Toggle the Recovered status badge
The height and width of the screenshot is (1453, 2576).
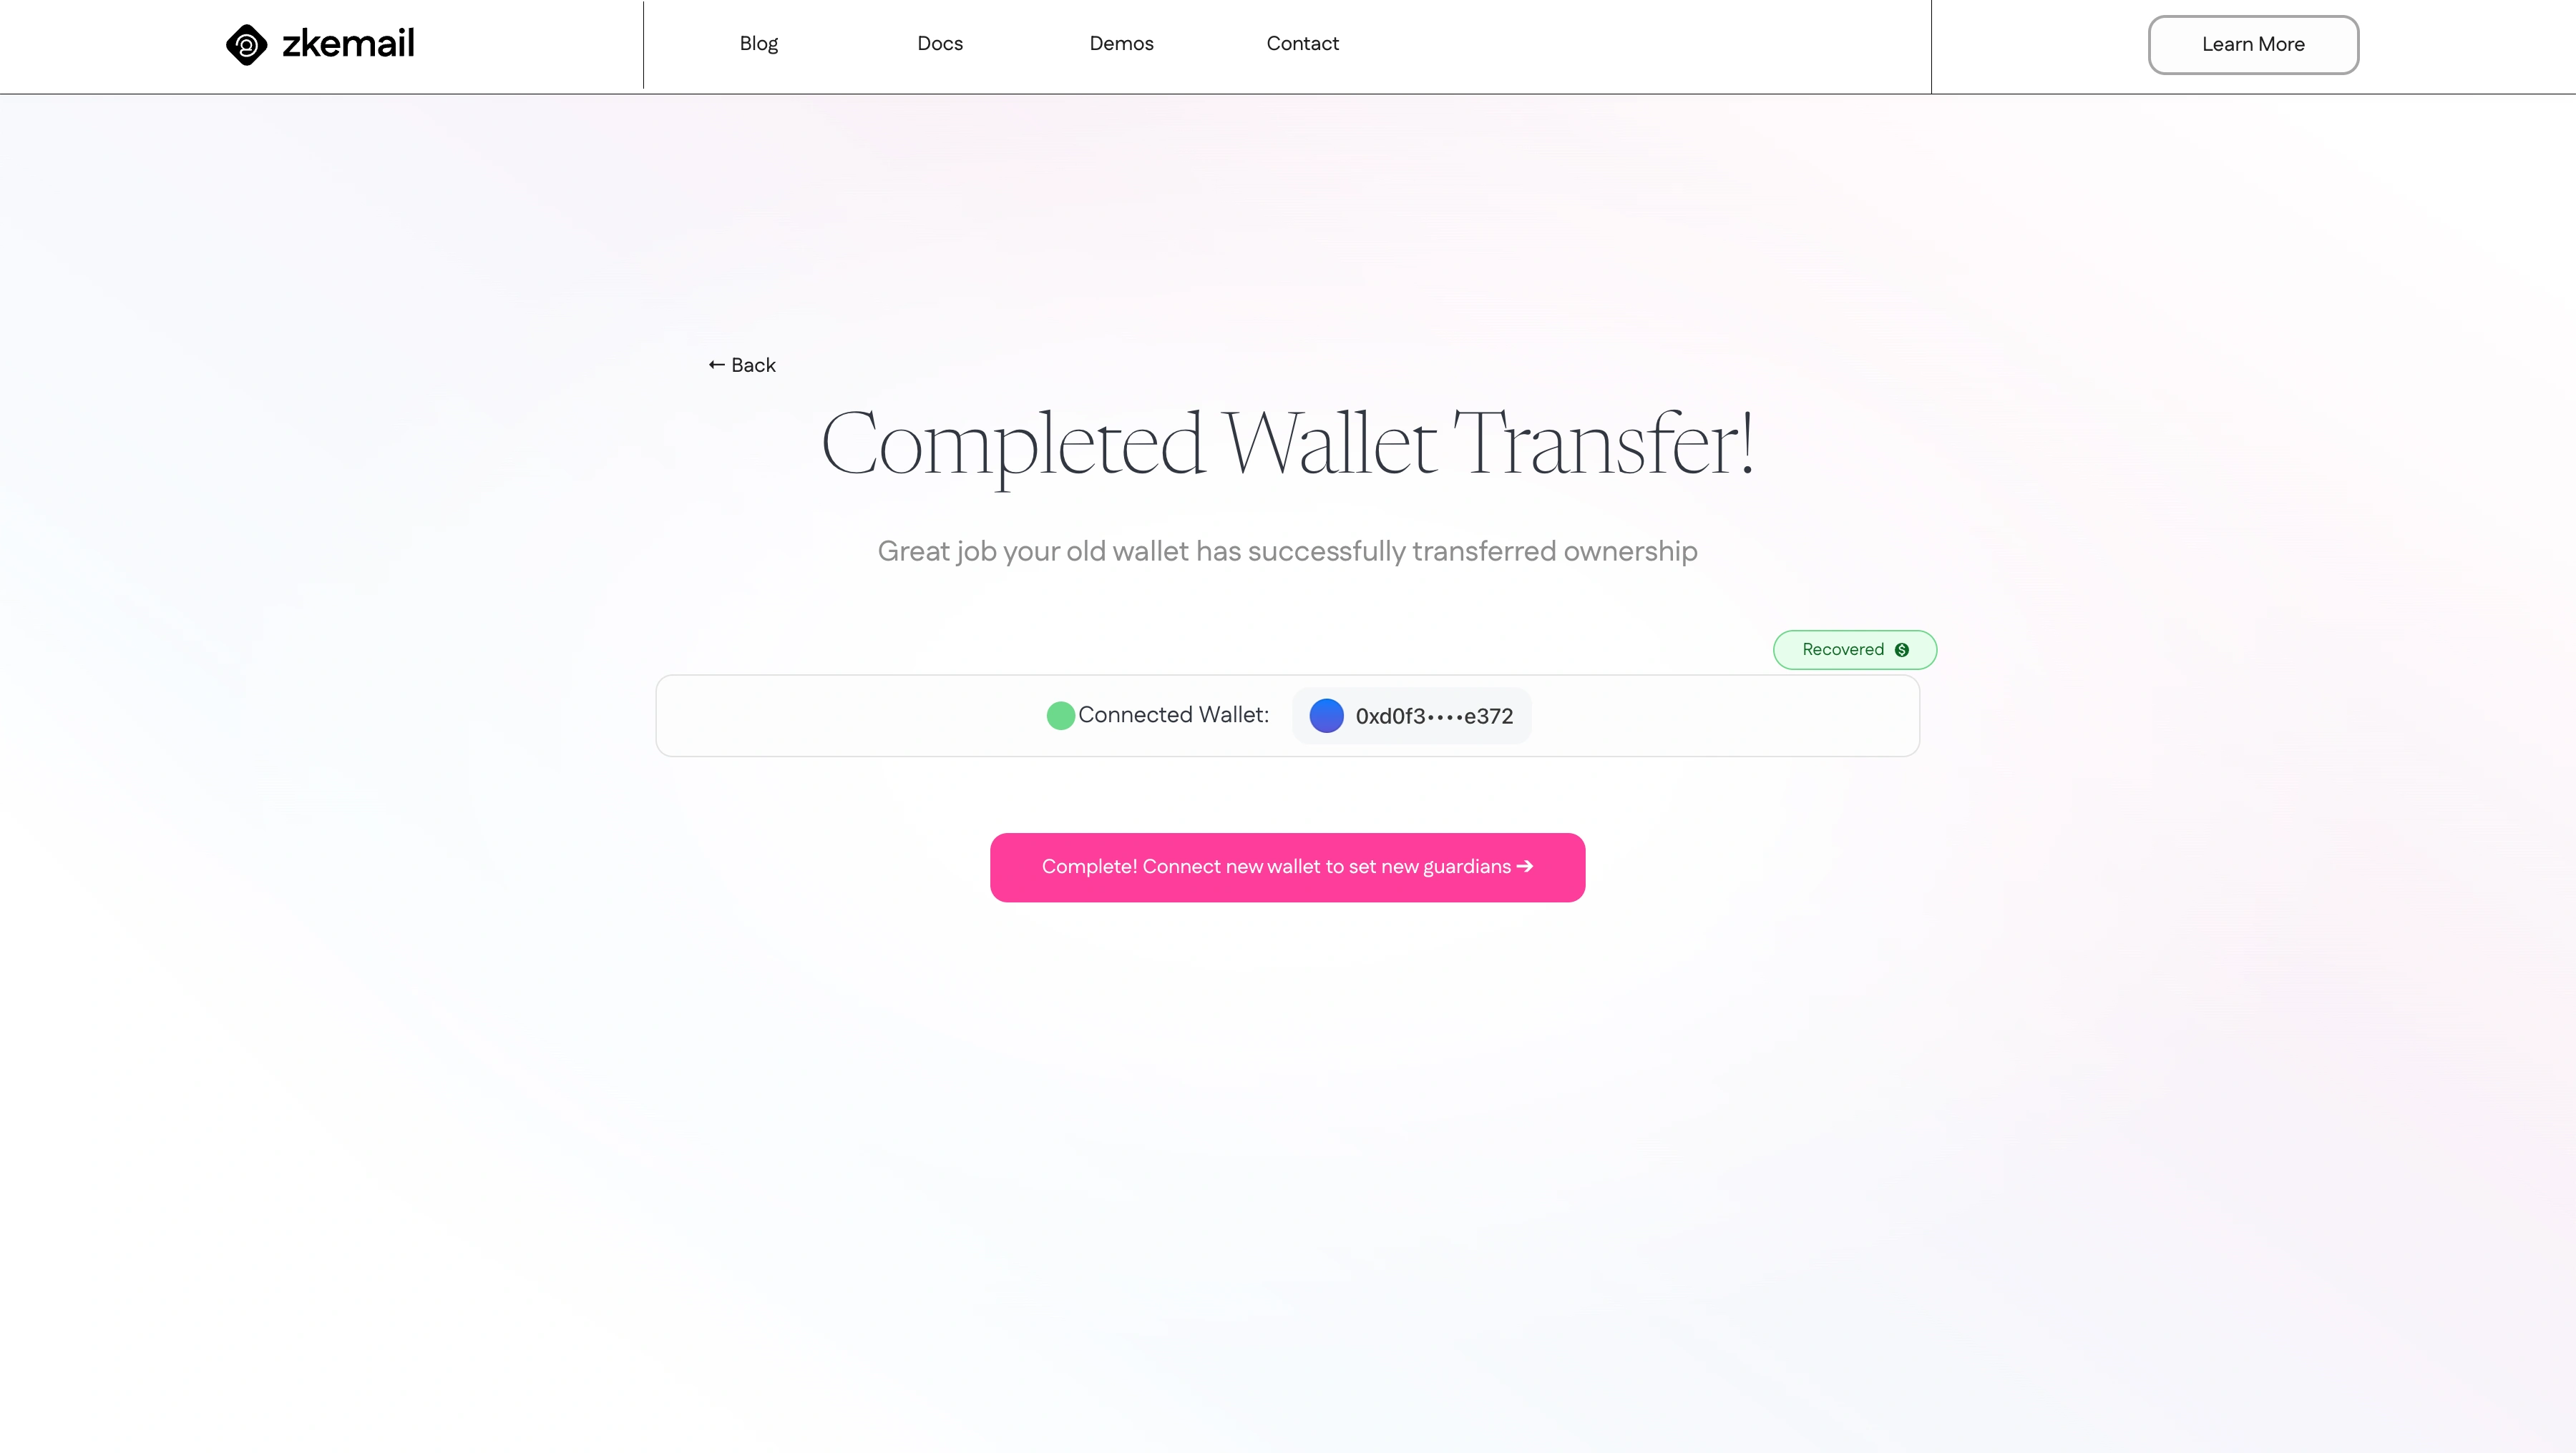[1854, 649]
